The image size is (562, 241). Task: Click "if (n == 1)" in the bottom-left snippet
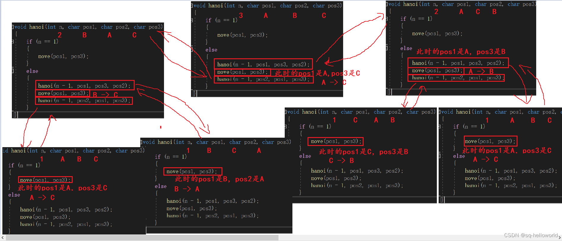coord(24,165)
